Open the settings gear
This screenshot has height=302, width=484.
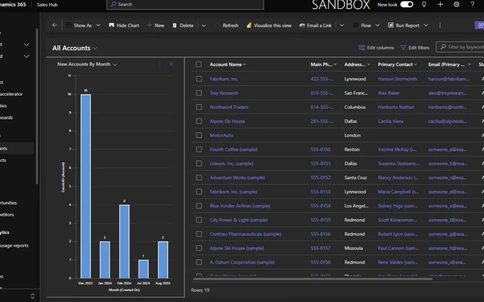pyautogui.click(x=457, y=4)
